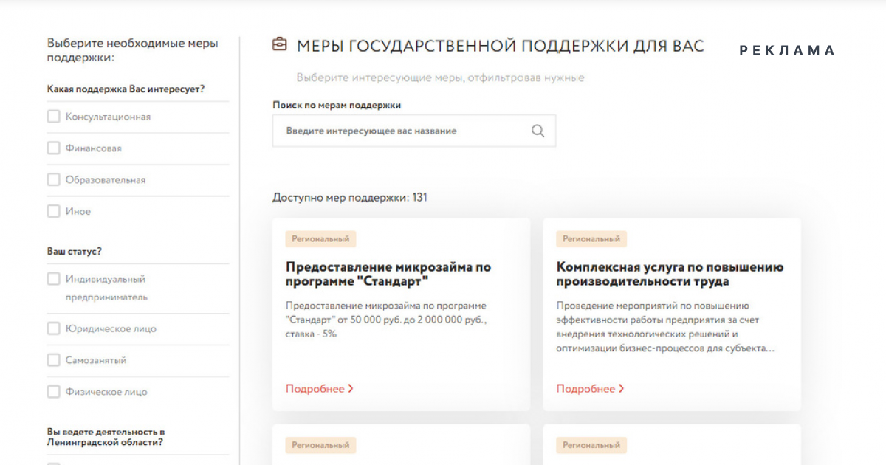Click the Региональный tag on the productivity card
The image size is (886, 465).
pyautogui.click(x=591, y=239)
